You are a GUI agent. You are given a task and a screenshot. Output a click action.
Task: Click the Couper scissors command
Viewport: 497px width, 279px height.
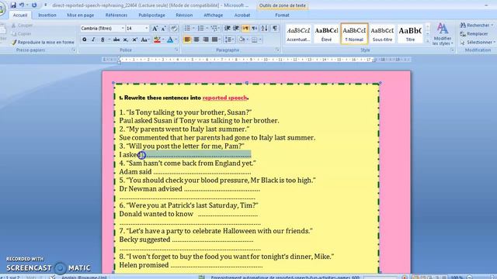coord(22,26)
